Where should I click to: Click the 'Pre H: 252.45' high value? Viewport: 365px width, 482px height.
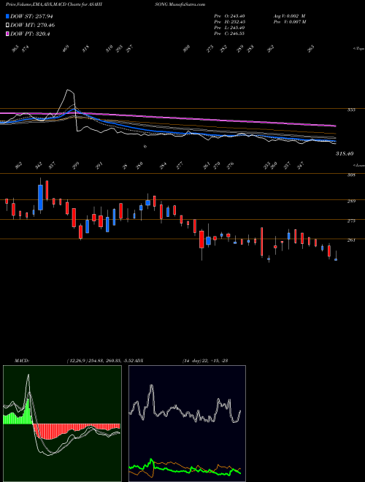click(229, 22)
